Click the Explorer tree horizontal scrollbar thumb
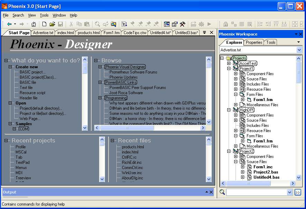The height and width of the screenshot is (209, 306). 248,183
